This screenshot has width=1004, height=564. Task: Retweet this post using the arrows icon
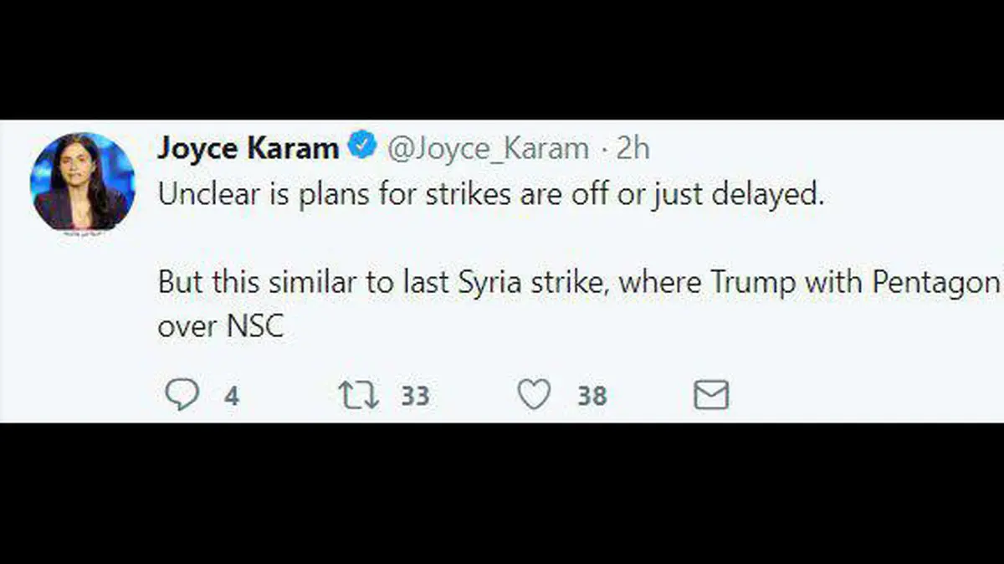[359, 395]
